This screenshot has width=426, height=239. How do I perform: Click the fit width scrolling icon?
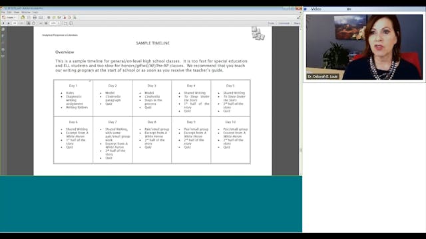(x=66, y=23)
